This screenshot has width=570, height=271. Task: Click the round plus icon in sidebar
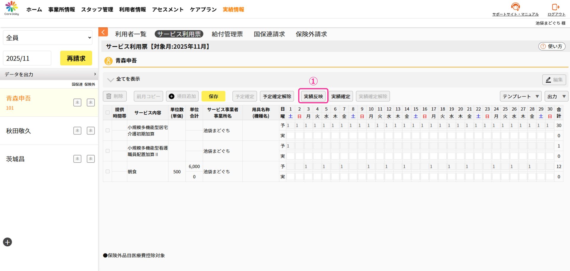click(7, 242)
